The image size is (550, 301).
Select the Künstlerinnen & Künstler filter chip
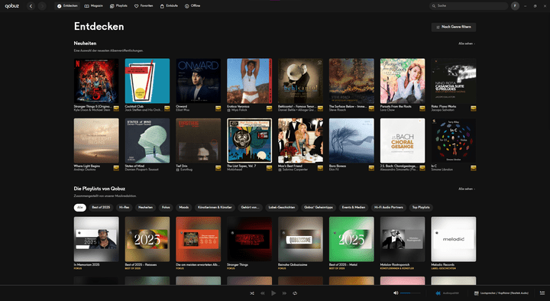[215, 207]
